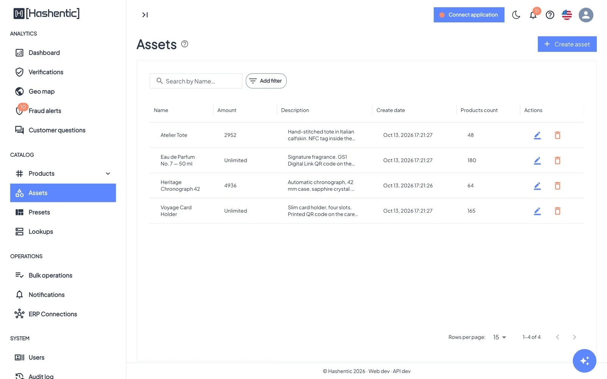Click the Hashentic logo
The width and height of the screenshot is (607, 379).
tap(47, 14)
